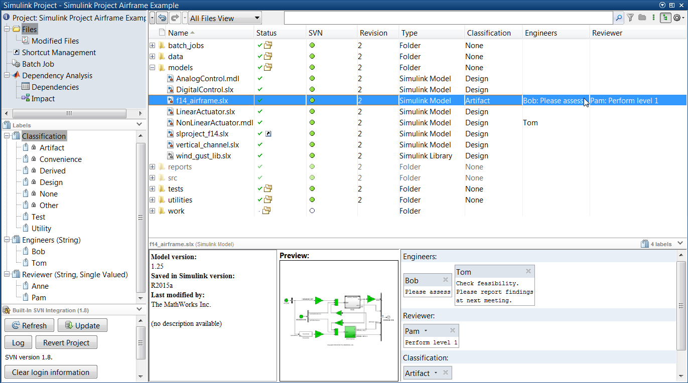Click the search magnifier icon
688x383 pixels.
[619, 18]
